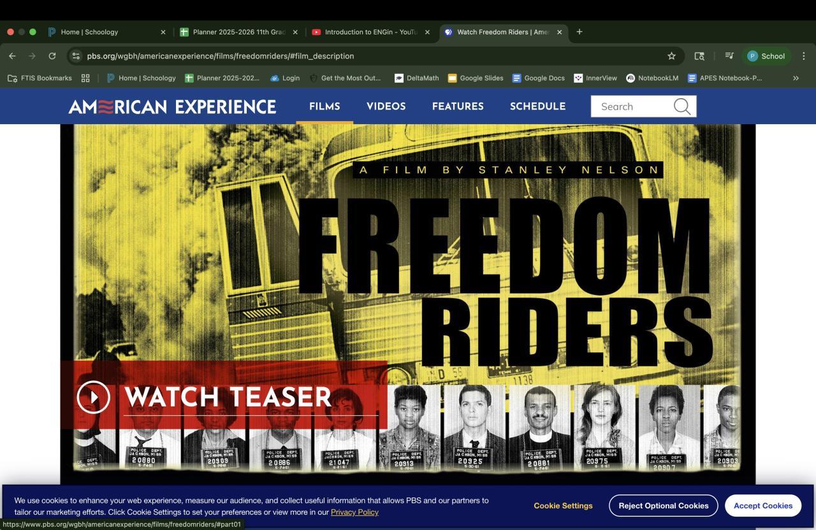
Task: Open the School profile button
Action: (x=766, y=56)
